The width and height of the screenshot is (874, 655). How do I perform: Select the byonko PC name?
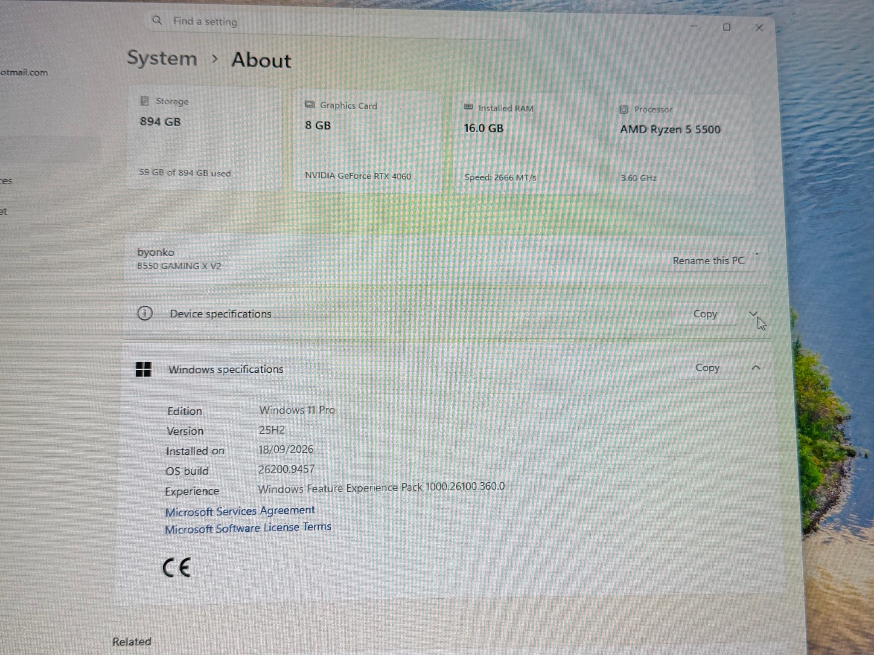(x=156, y=252)
